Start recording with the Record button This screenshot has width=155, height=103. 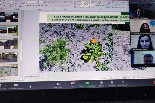tap(102, 83)
